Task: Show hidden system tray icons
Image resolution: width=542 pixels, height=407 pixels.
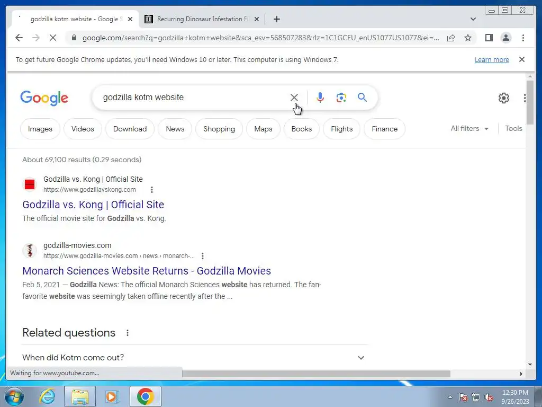Action: (450, 397)
